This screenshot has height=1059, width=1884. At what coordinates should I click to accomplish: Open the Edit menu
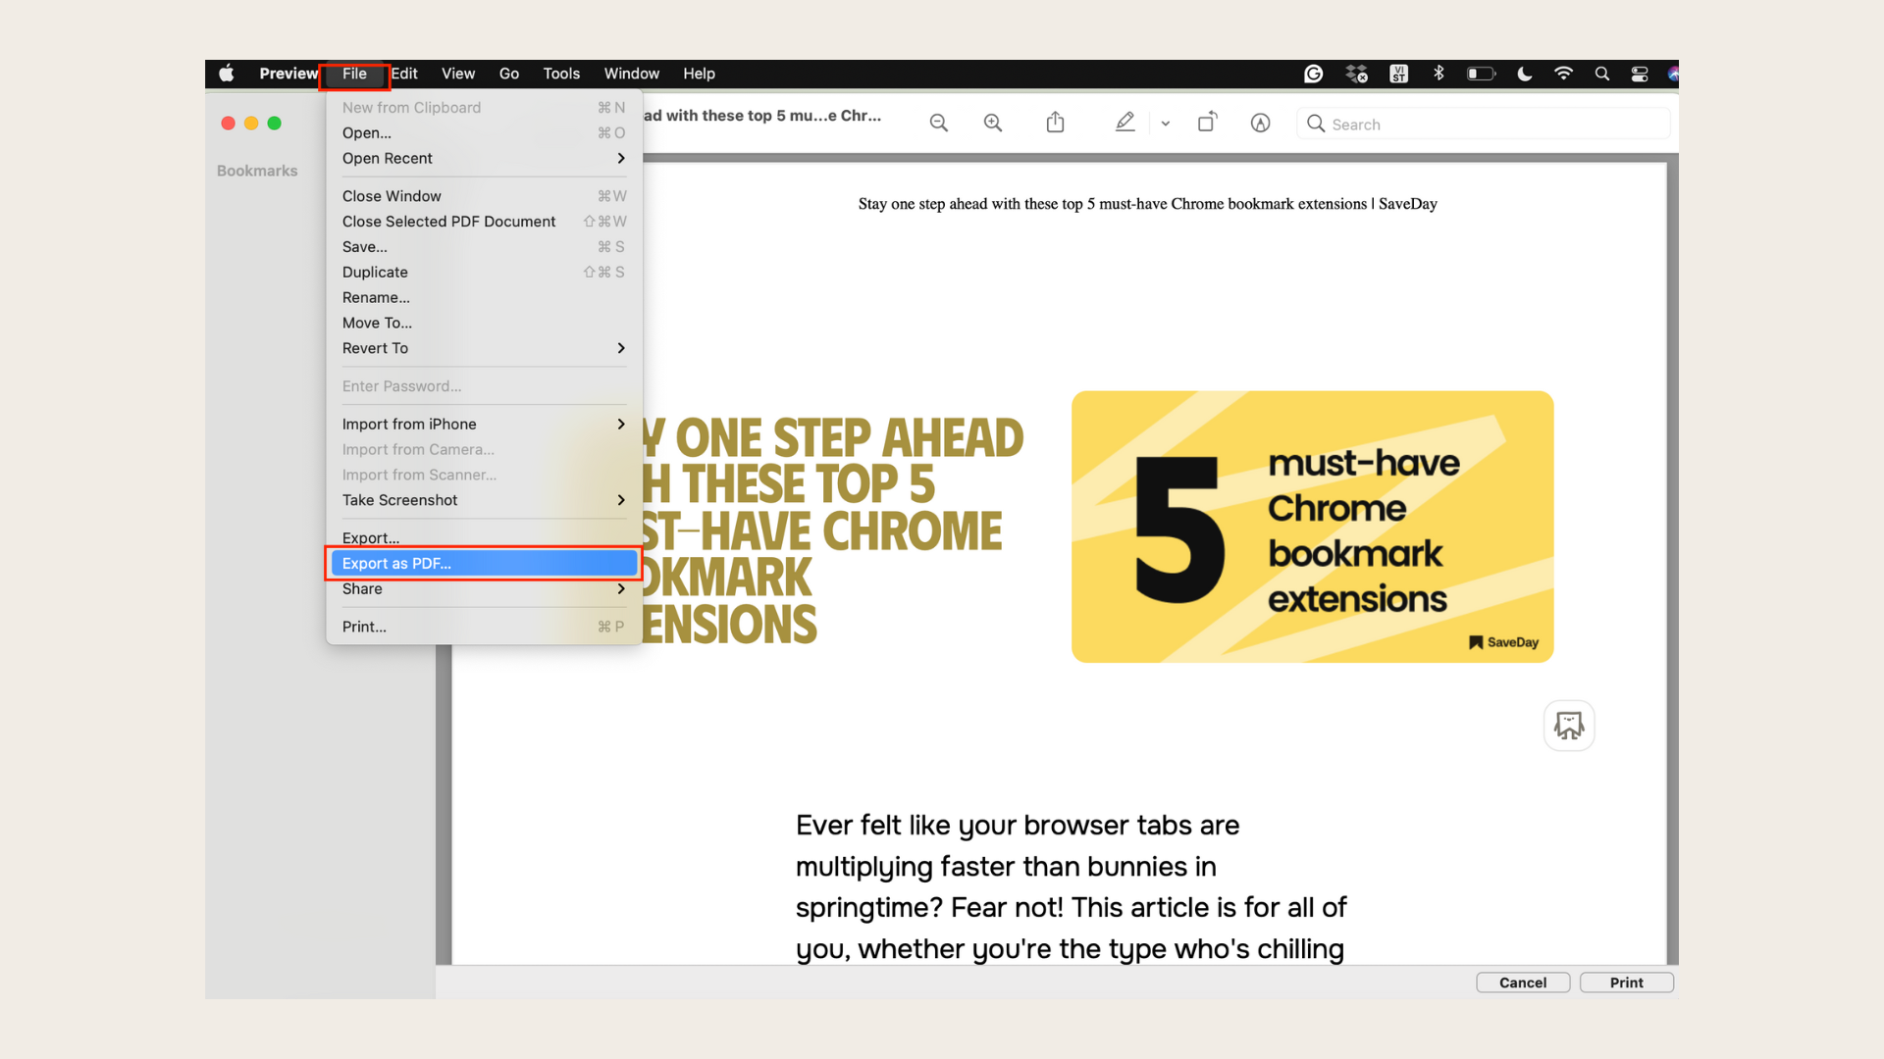(404, 74)
